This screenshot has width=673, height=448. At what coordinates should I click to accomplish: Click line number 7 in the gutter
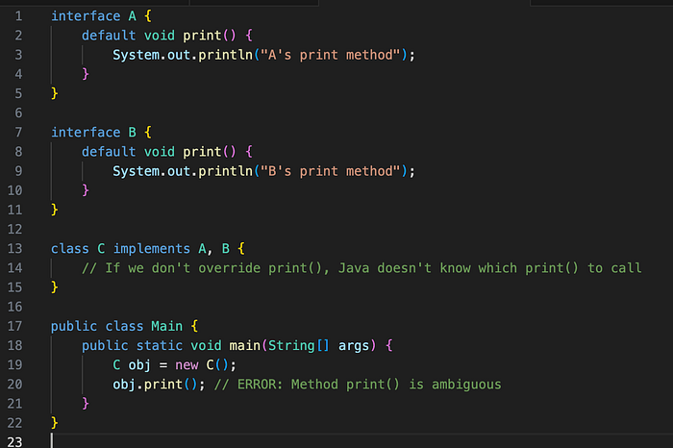[x=18, y=132]
